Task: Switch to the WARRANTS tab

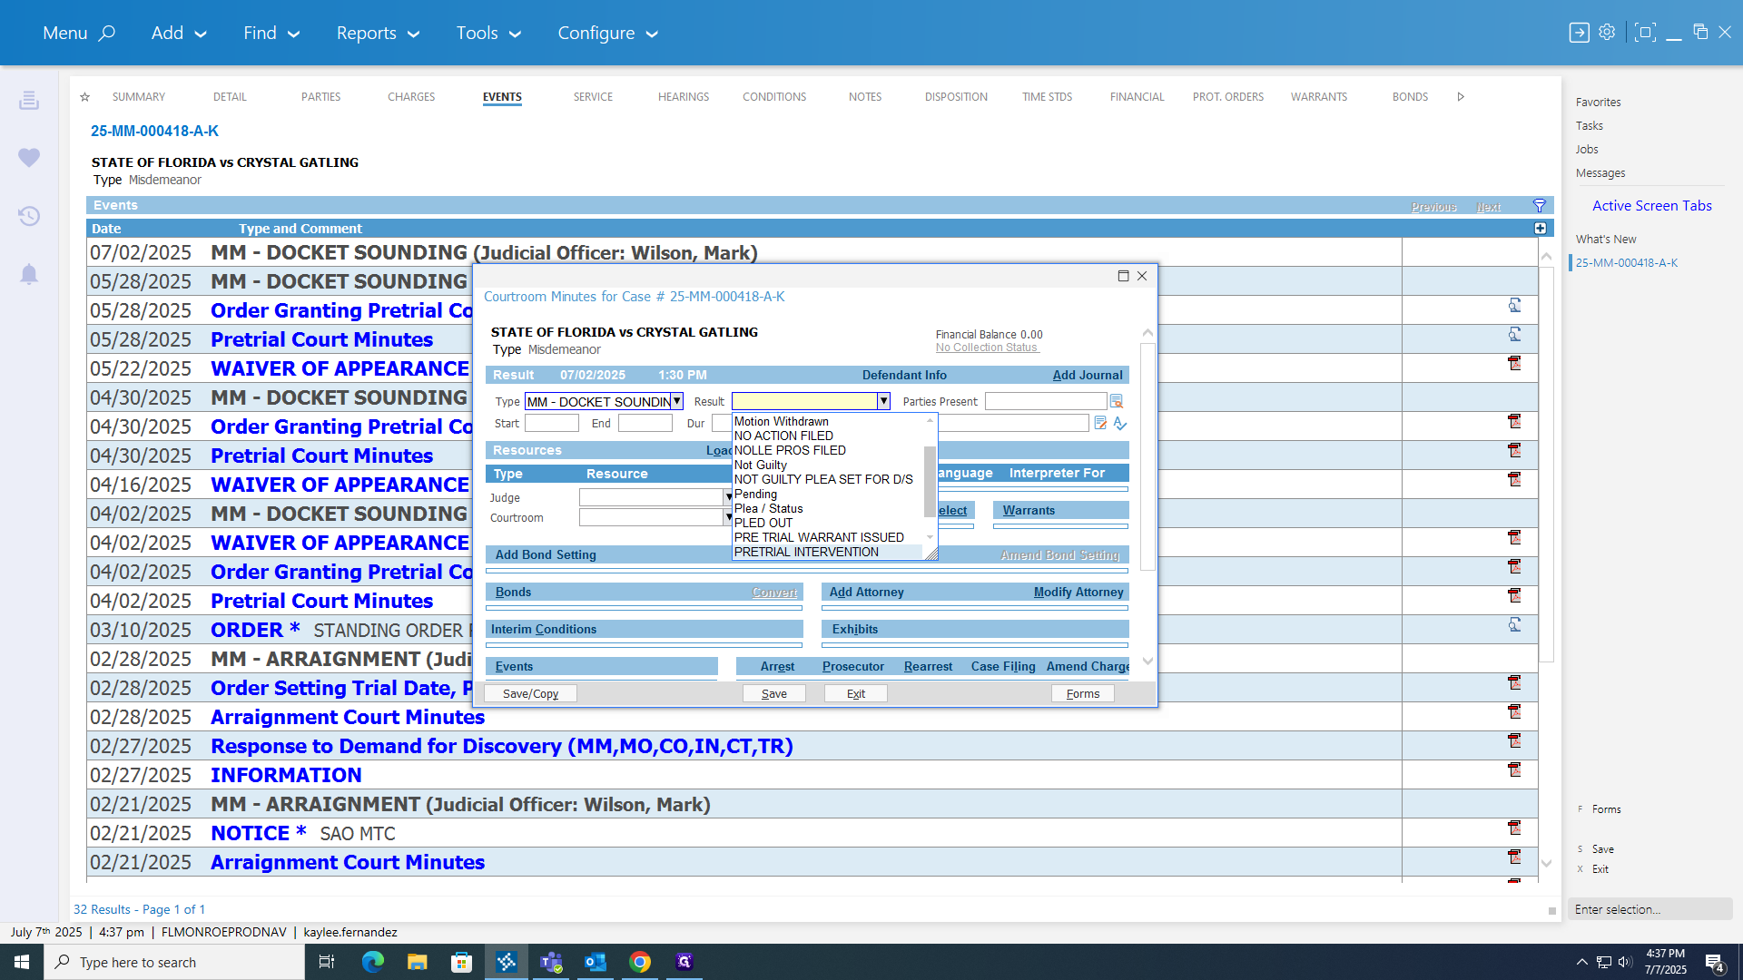Action: (1319, 97)
